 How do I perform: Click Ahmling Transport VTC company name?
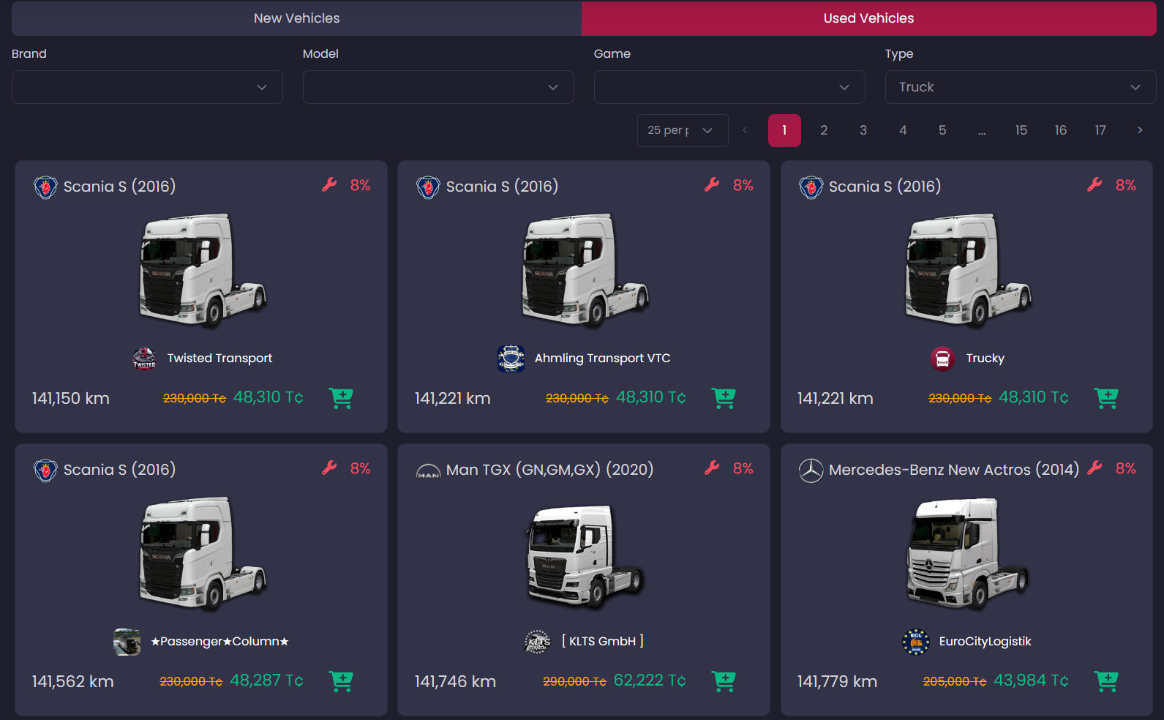(x=602, y=359)
